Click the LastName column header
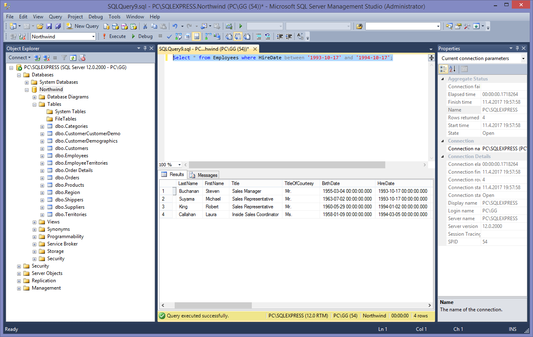The width and height of the screenshot is (533, 337). 189,183
